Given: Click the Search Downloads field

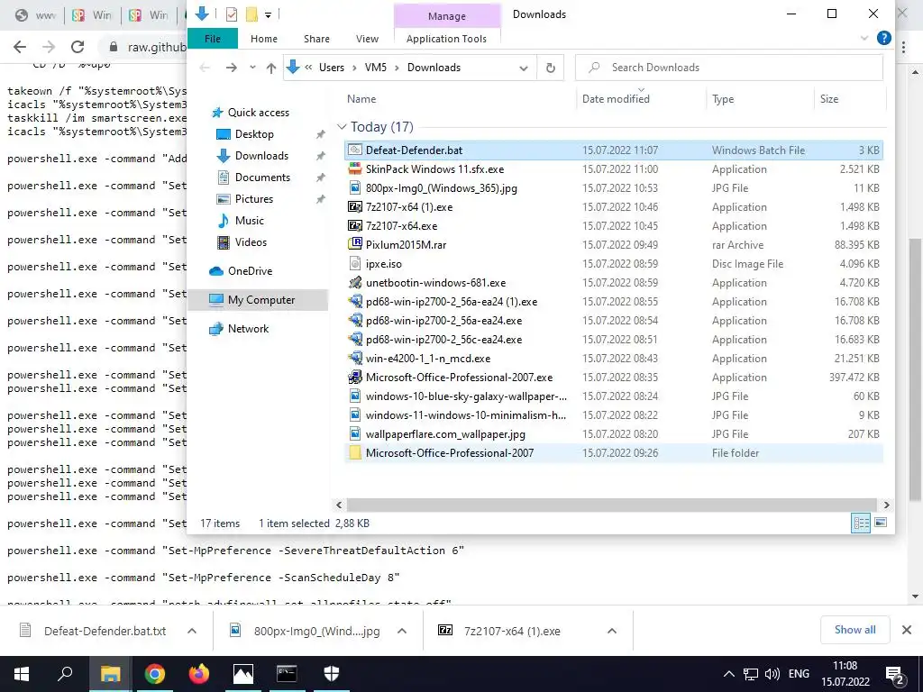Looking at the screenshot, I should pos(728,68).
